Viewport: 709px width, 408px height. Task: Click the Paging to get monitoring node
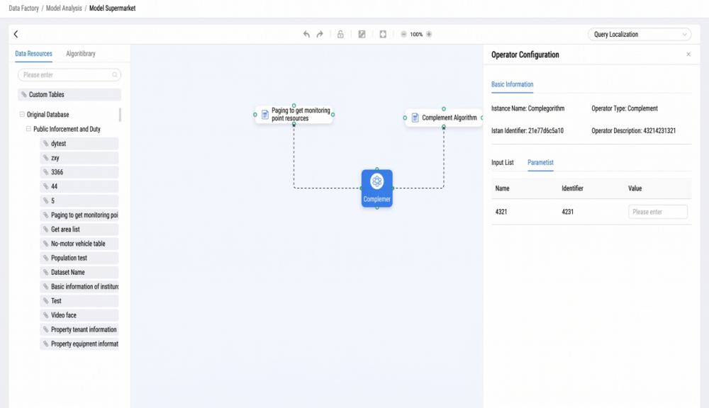pyautogui.click(x=294, y=114)
